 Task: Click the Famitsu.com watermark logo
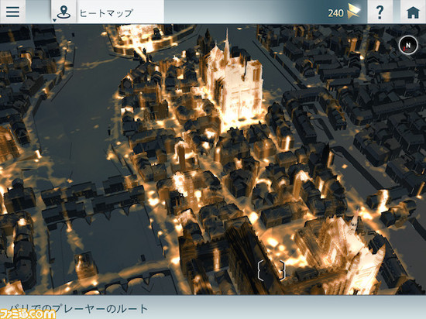point(28,314)
